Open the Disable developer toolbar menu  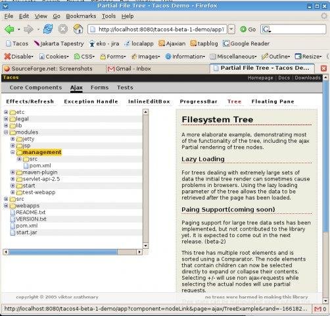[x=19, y=57]
